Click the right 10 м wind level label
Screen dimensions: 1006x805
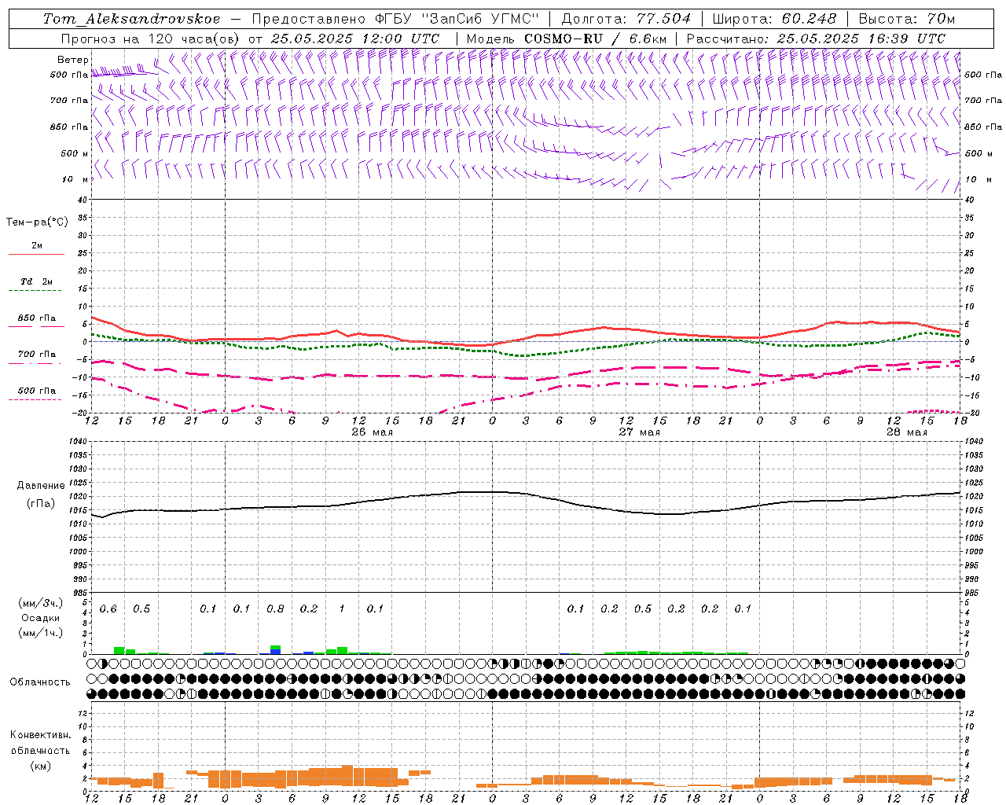(x=978, y=179)
